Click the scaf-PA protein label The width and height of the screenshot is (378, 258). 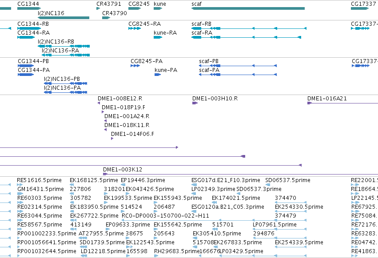tap(209, 70)
